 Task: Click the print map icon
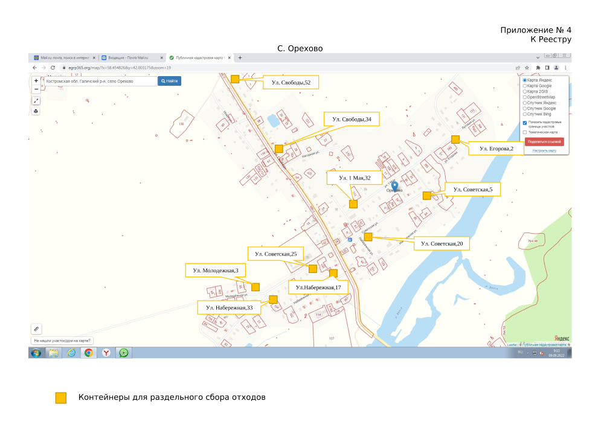pos(36,111)
